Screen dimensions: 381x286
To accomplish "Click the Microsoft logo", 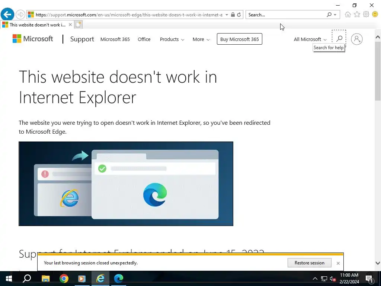I will [33, 39].
